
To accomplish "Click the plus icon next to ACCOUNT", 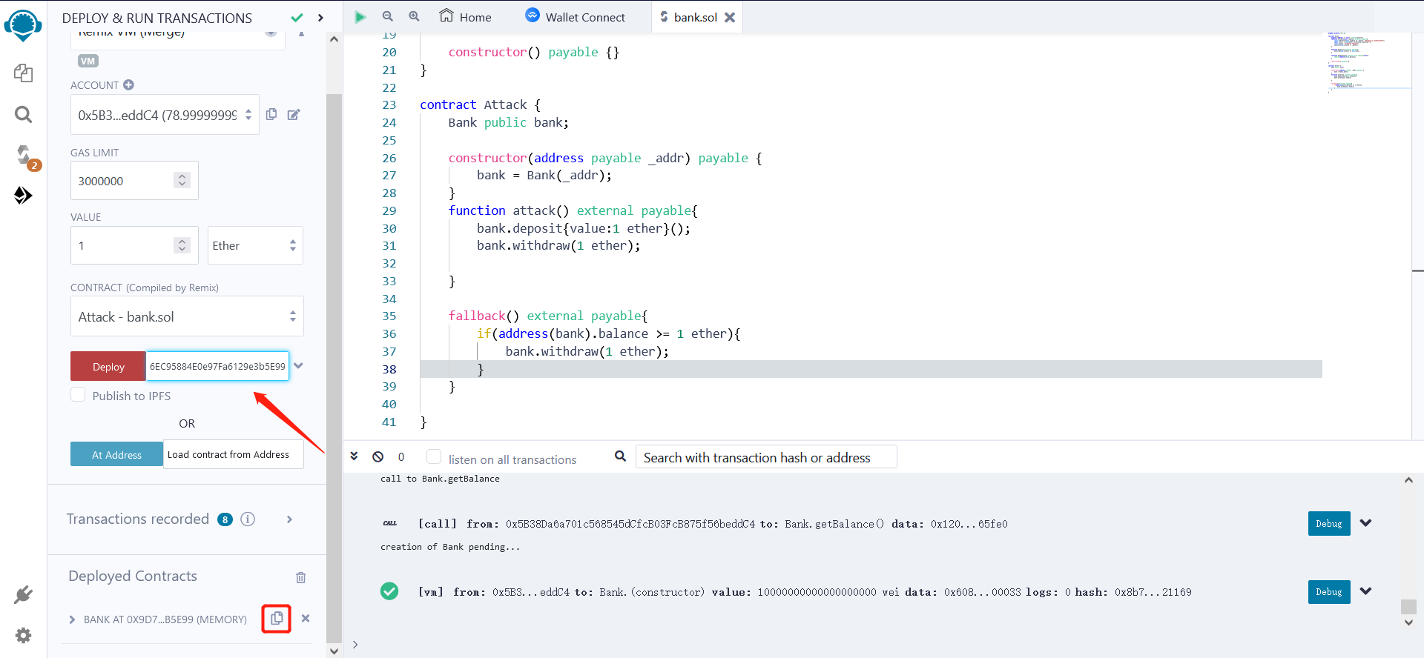I will pyautogui.click(x=128, y=85).
